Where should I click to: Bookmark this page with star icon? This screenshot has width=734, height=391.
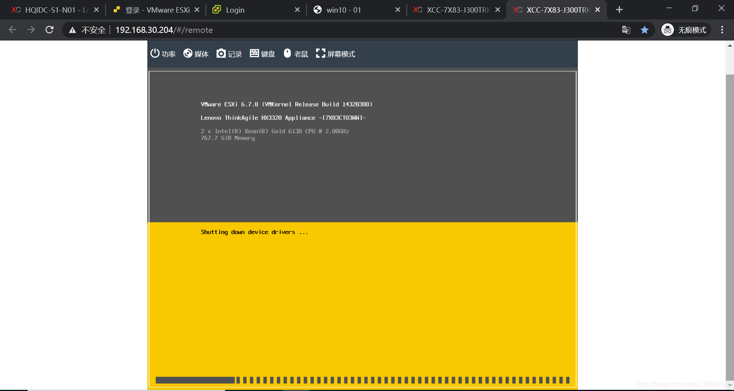coord(644,30)
